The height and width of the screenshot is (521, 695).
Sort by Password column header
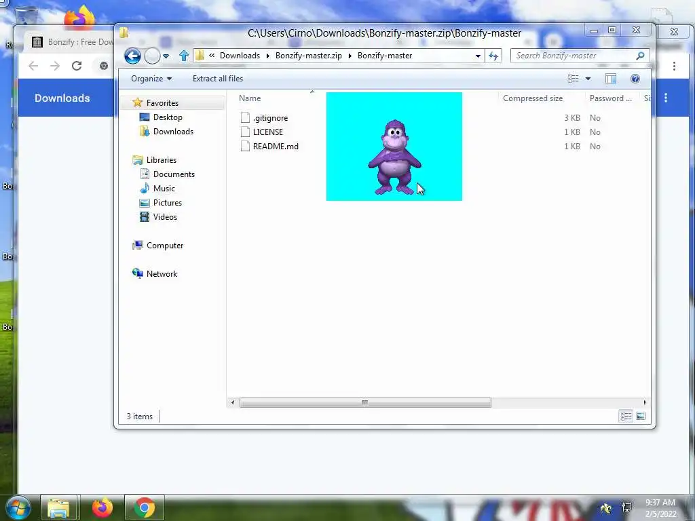tap(610, 98)
